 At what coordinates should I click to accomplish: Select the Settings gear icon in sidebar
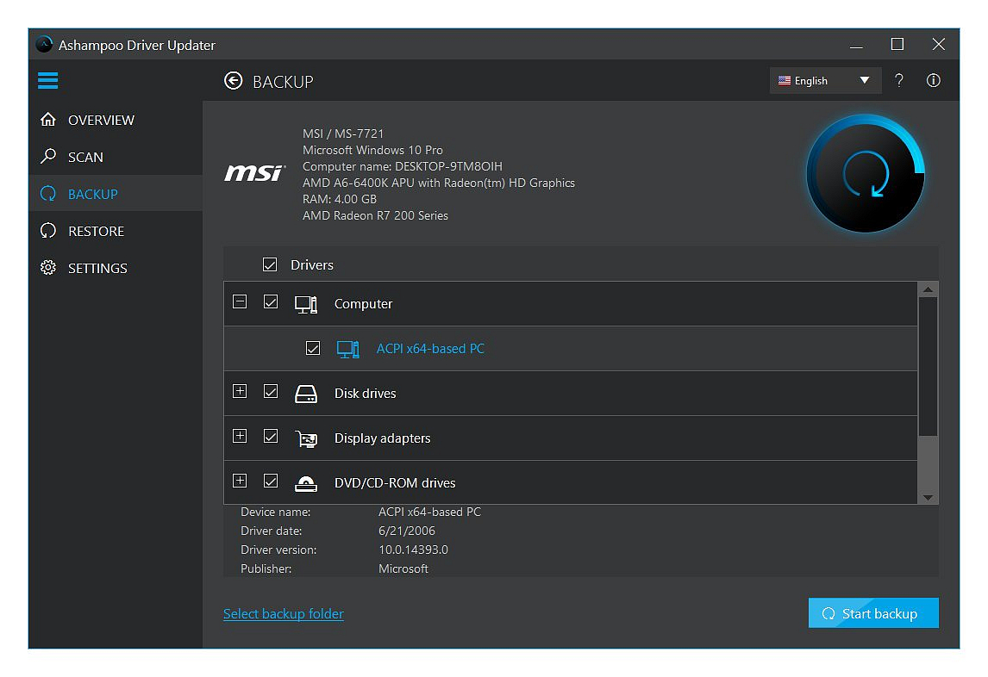coord(47,268)
